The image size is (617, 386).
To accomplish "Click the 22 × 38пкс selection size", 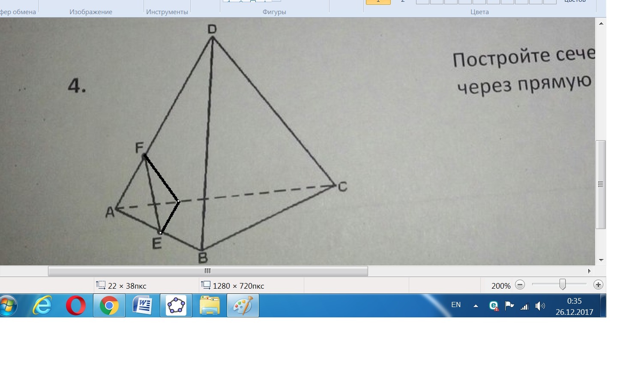I will click(x=127, y=286).
